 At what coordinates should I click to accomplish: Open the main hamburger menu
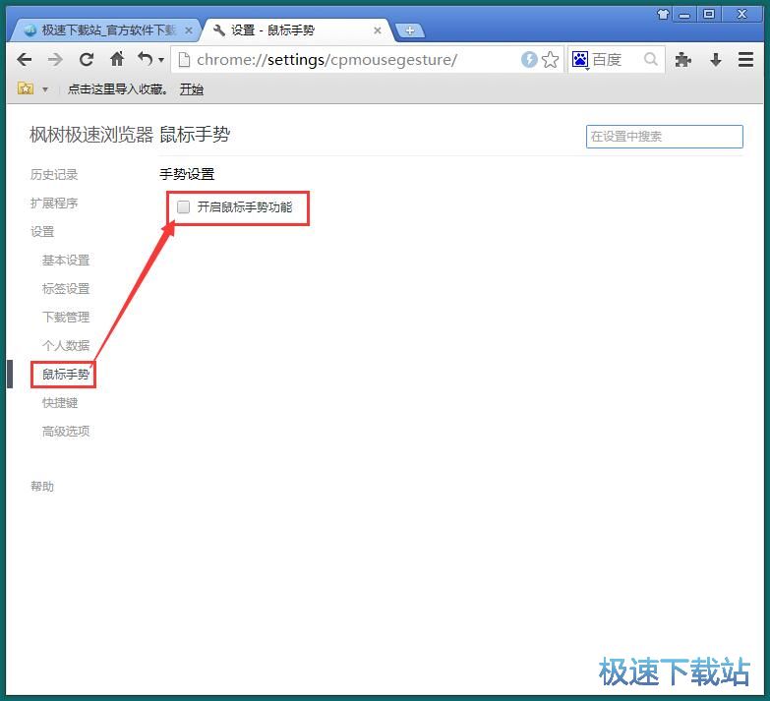click(x=745, y=59)
